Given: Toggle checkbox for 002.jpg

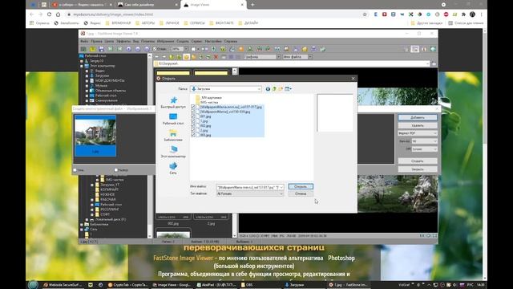Looking at the screenshot, I should point(193,125).
